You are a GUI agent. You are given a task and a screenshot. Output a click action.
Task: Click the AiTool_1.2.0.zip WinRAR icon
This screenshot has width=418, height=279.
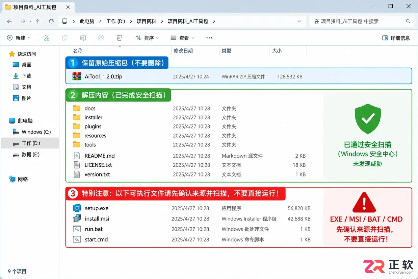click(x=77, y=76)
